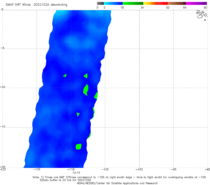Screen dimensions: 210x185
Task: Click the 'Times are GMT' note line
Action: click(x=119, y=177)
